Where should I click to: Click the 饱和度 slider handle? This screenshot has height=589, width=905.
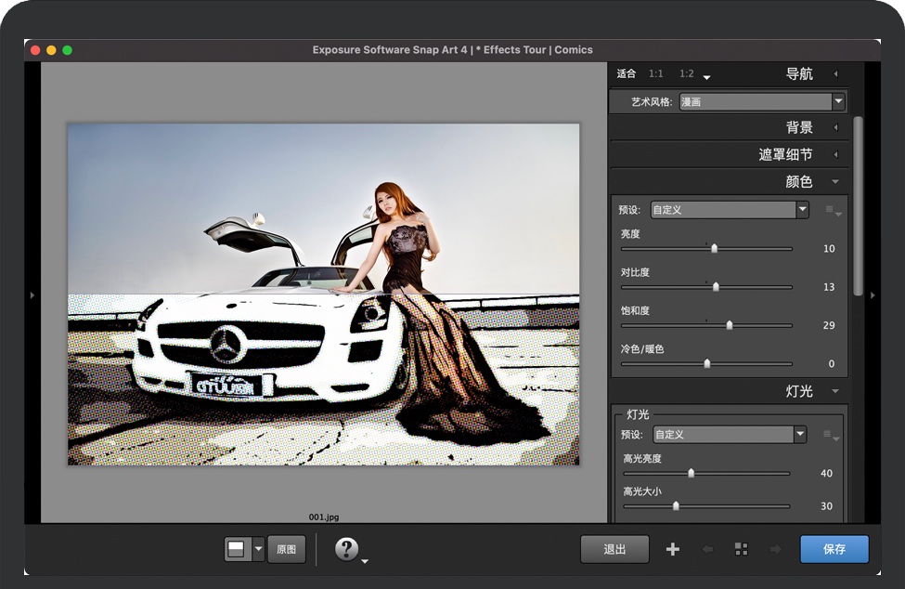[x=730, y=325]
